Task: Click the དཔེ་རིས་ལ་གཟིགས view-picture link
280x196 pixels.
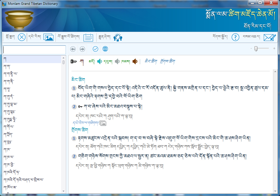Action: 86,123
